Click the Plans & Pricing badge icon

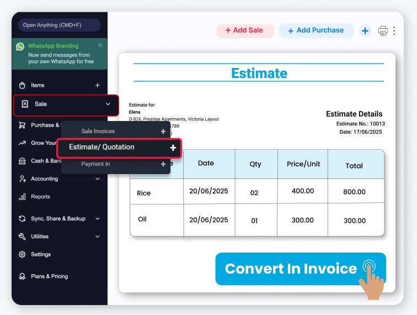22,276
